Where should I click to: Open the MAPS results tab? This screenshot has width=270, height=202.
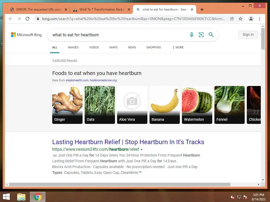[113, 47]
